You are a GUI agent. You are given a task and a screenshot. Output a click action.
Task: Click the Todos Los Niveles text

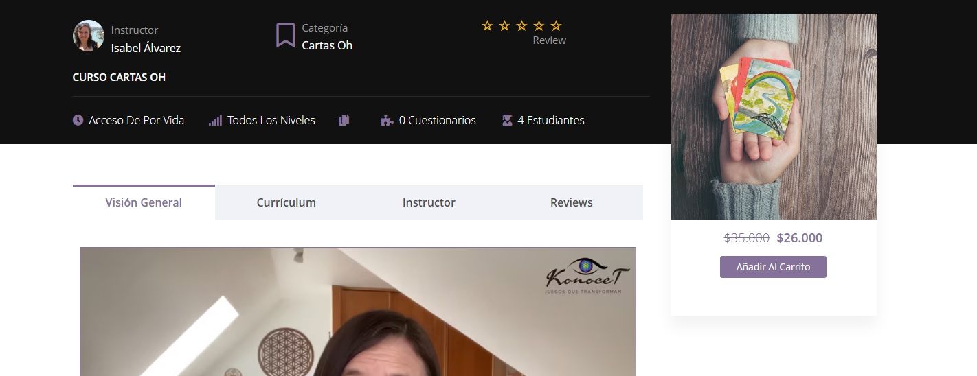271,120
